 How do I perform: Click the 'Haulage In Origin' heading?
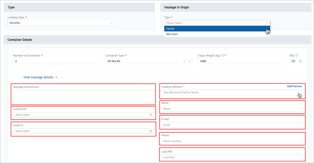coord(177,7)
